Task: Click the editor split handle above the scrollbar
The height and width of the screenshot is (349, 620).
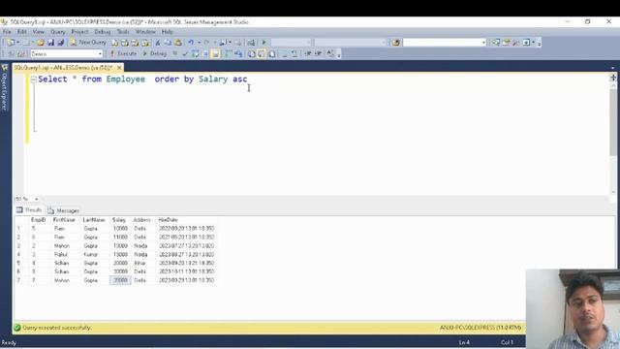Action: pyautogui.click(x=613, y=78)
